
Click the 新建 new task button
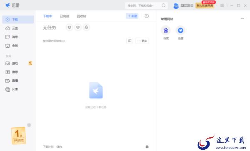(x=132, y=16)
